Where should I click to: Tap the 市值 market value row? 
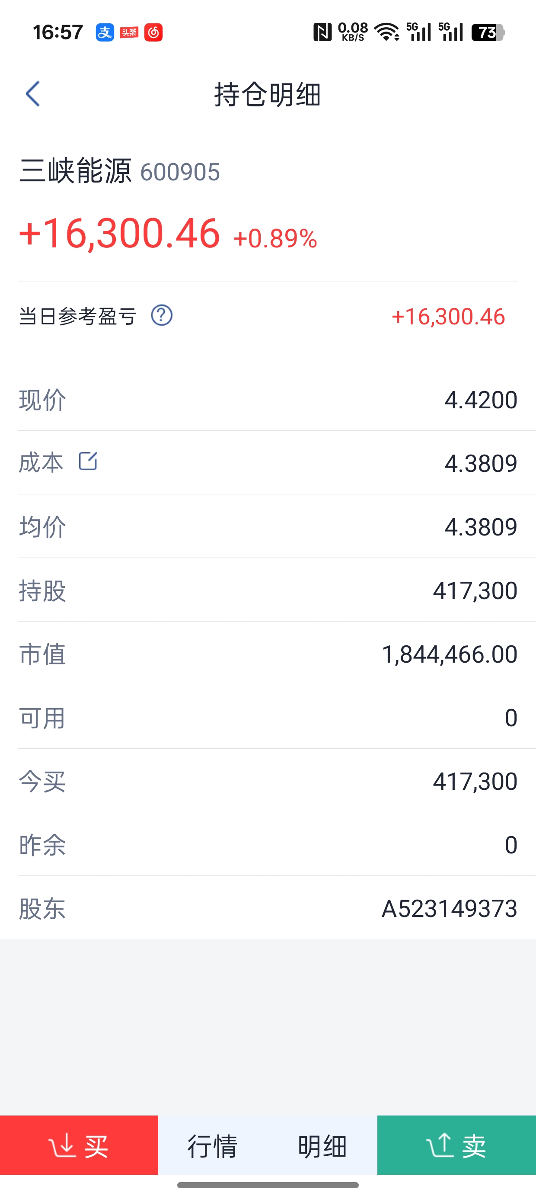[x=268, y=654]
